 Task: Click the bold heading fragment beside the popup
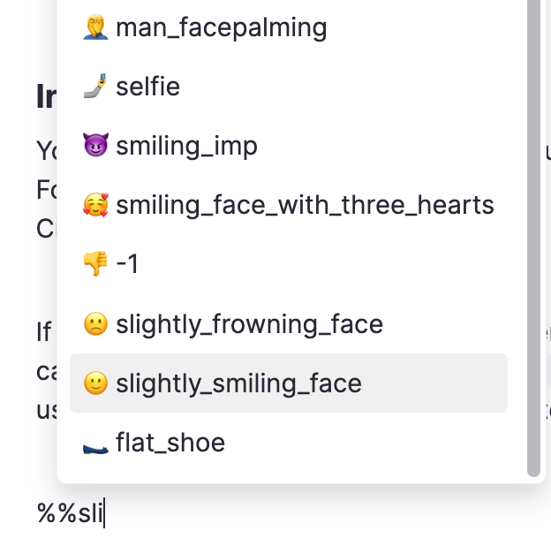46,97
